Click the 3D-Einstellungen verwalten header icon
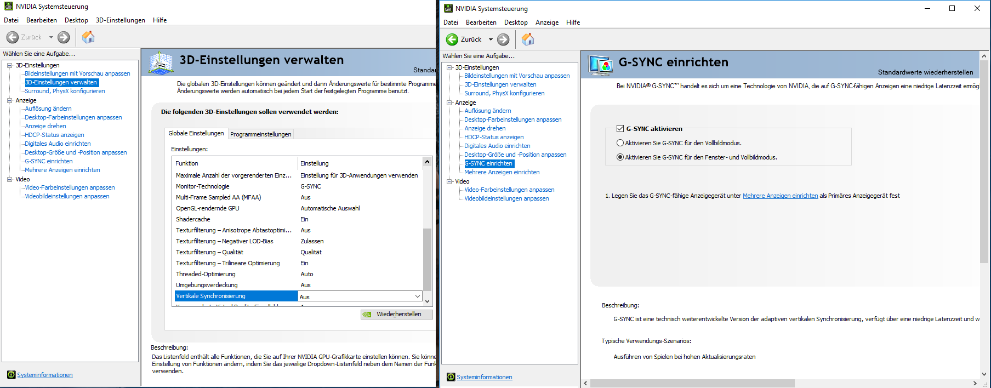This screenshot has width=991, height=388. [x=161, y=62]
